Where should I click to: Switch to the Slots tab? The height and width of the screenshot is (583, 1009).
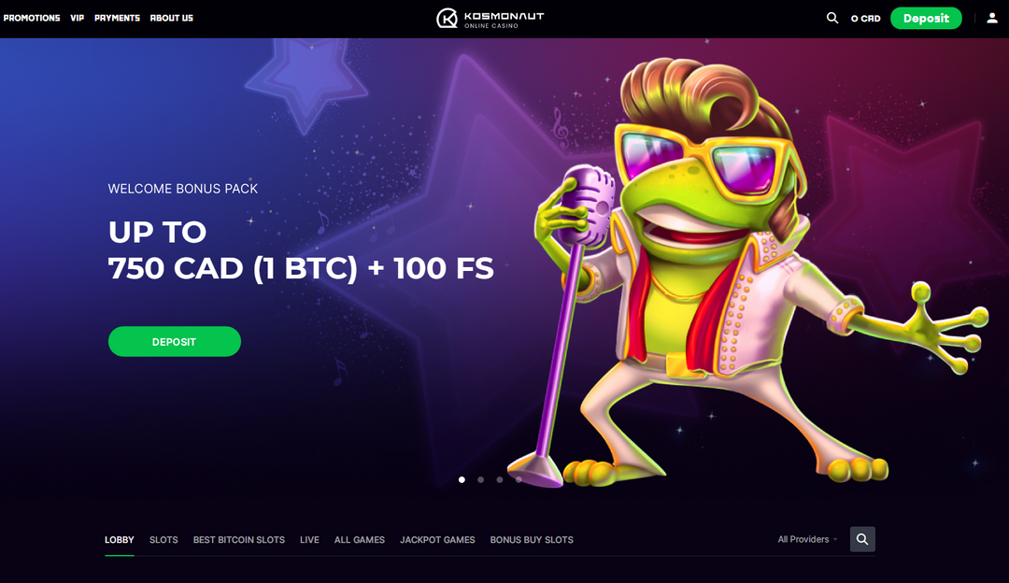click(163, 540)
